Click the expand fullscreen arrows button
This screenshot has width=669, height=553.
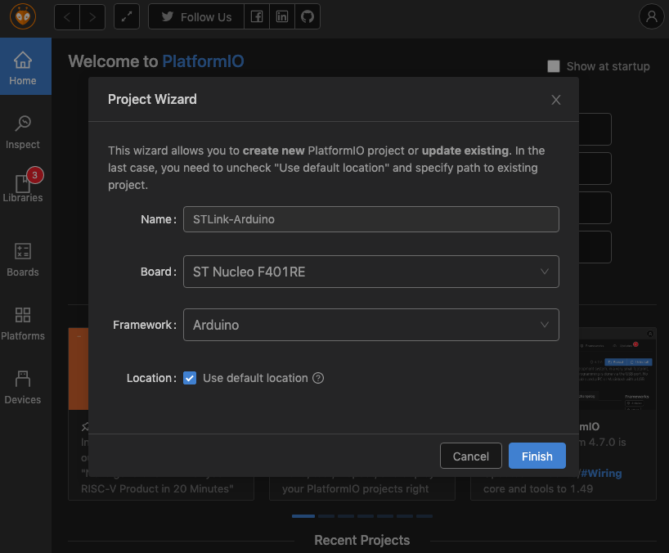coord(127,17)
